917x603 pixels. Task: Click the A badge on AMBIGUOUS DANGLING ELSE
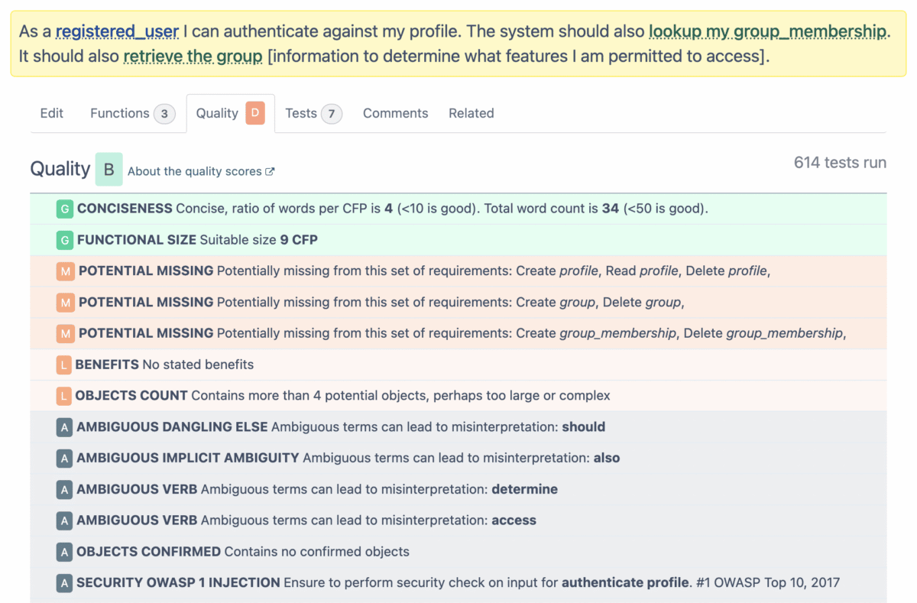(x=64, y=427)
